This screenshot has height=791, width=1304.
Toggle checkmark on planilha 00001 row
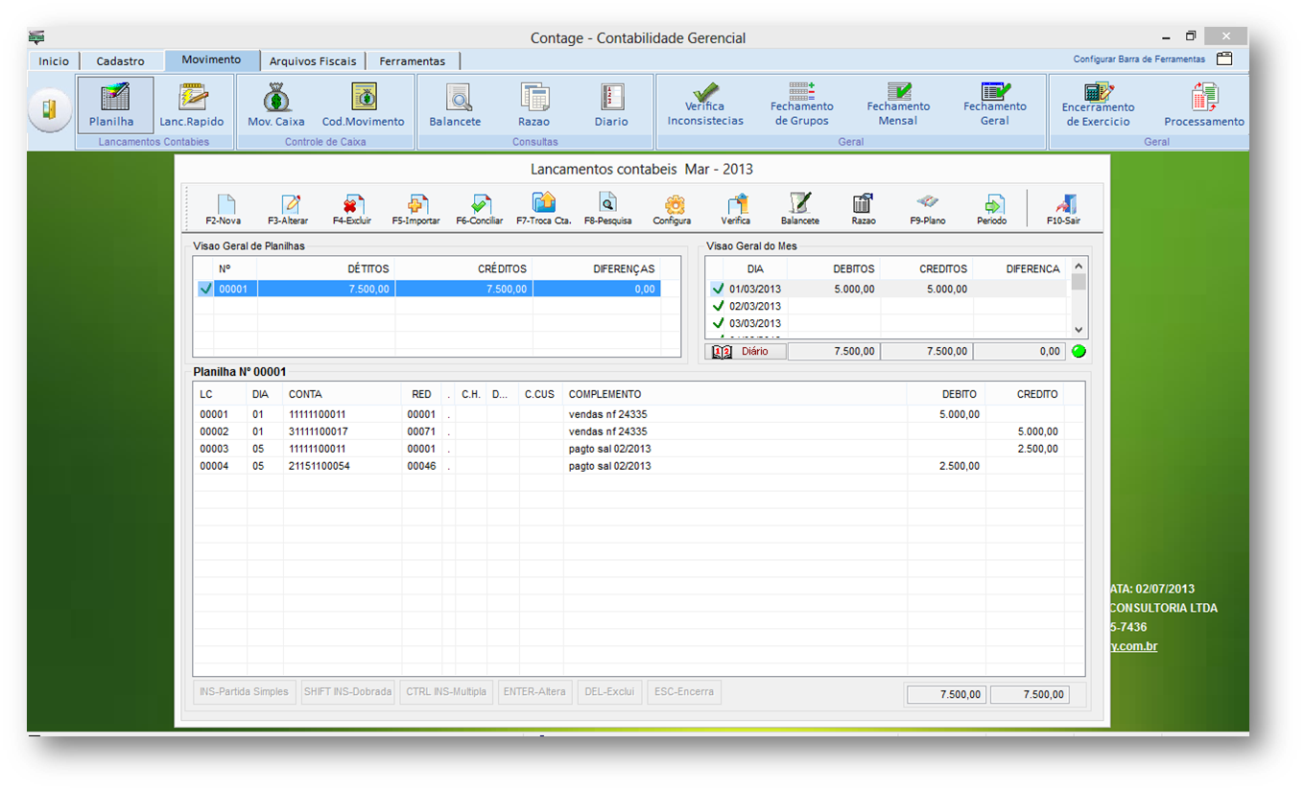(x=204, y=289)
